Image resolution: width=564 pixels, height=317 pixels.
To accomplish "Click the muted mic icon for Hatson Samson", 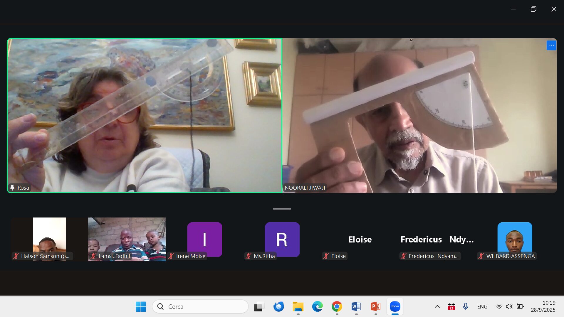I will [16, 256].
